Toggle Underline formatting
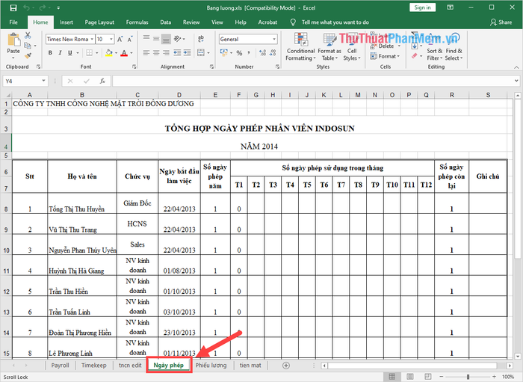The width and height of the screenshot is (523, 382). click(x=69, y=53)
